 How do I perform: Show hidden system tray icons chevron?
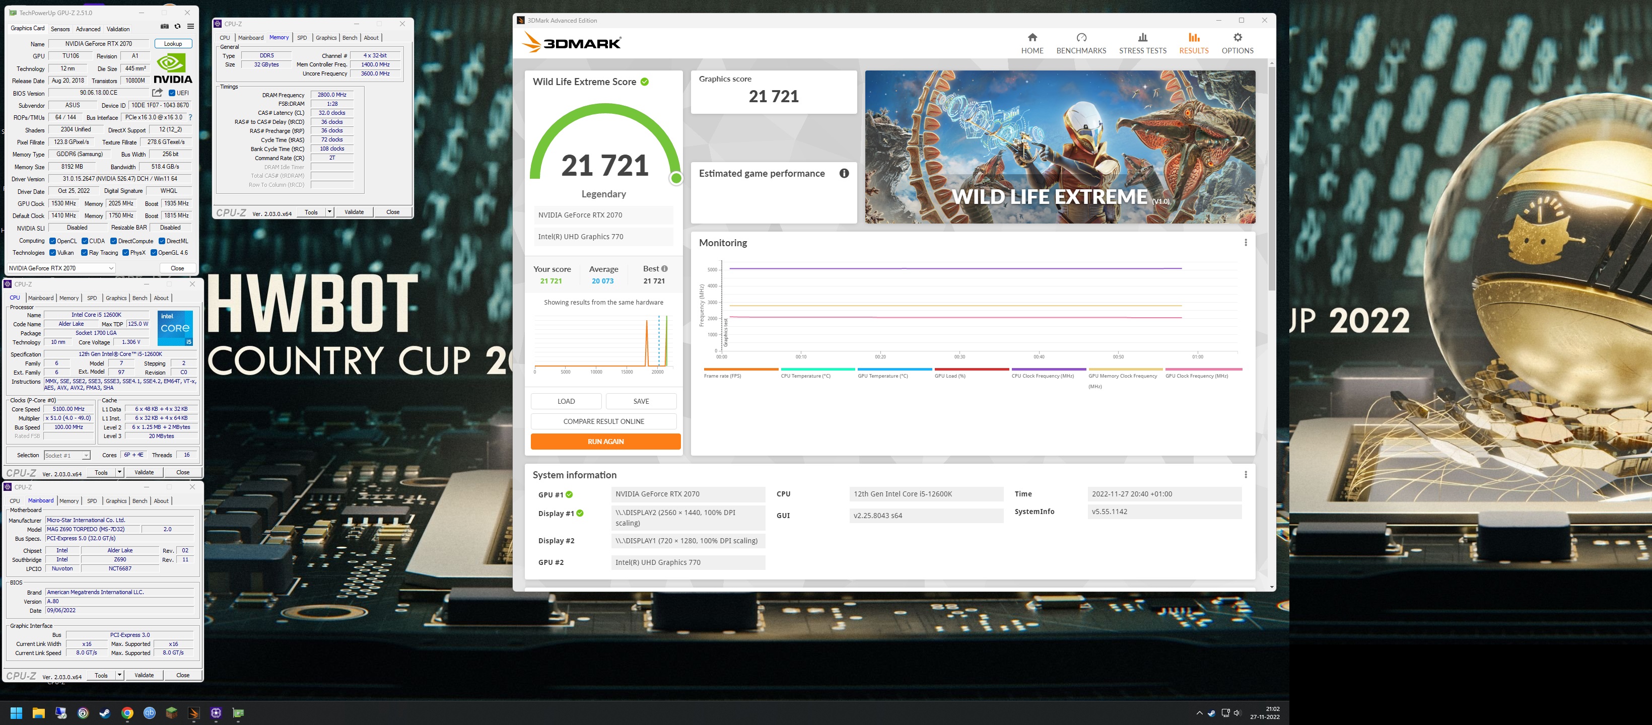click(x=1199, y=713)
